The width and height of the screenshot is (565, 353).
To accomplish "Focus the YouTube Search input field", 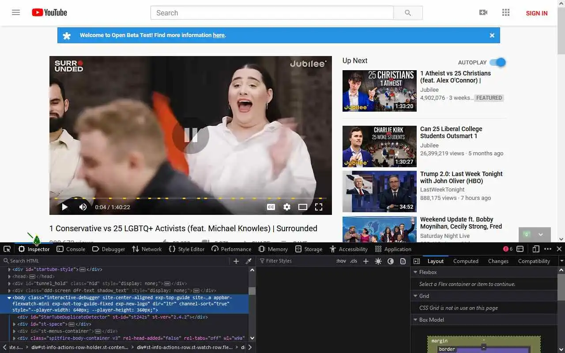I will click(272, 13).
